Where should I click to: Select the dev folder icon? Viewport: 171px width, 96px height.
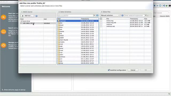pos(59,27)
